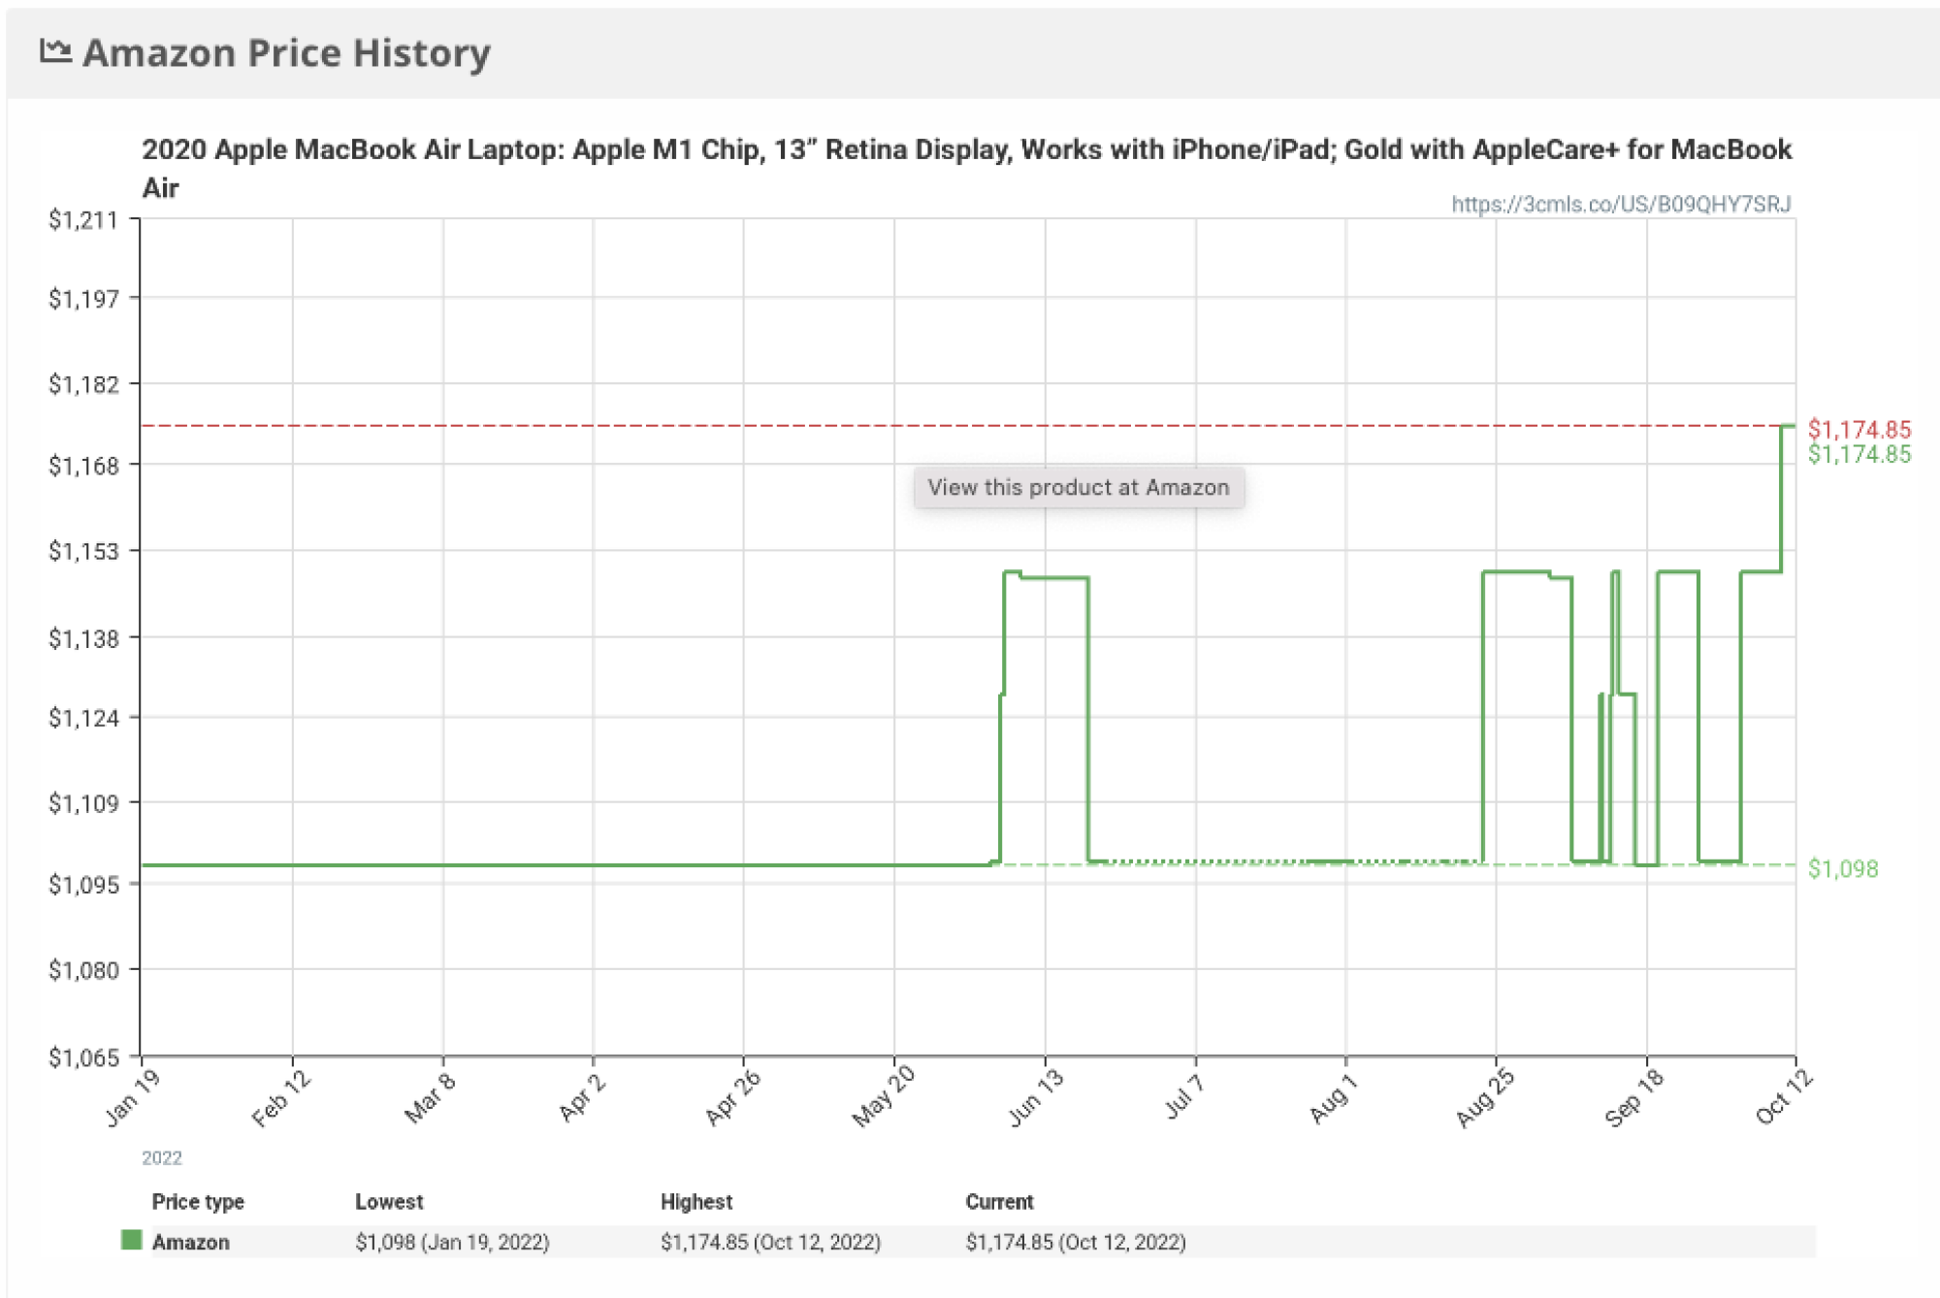Click the Jan 19 x-axis date label
This screenshot has height=1298, width=1940.
coord(132,1098)
